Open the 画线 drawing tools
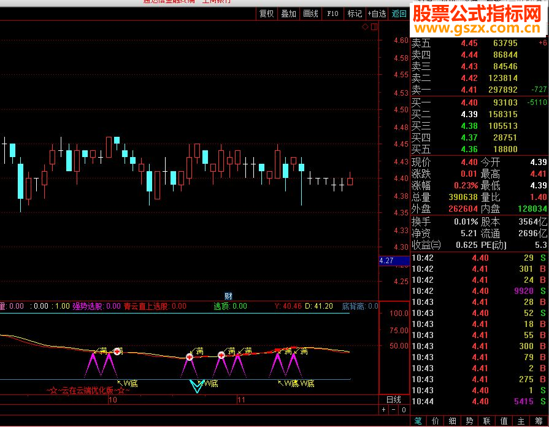The height and width of the screenshot is (427, 549). point(310,13)
